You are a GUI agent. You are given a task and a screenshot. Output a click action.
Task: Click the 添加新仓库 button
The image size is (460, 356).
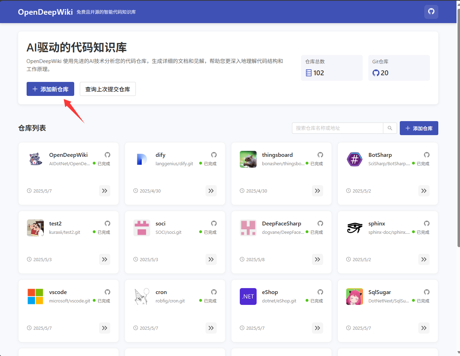(50, 89)
